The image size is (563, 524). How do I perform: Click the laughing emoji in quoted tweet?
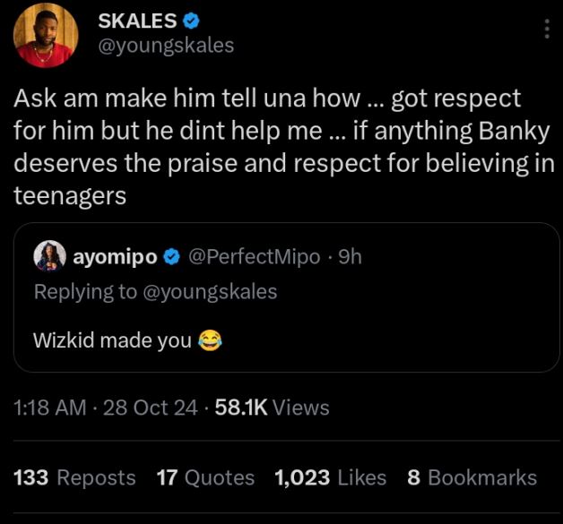point(208,340)
